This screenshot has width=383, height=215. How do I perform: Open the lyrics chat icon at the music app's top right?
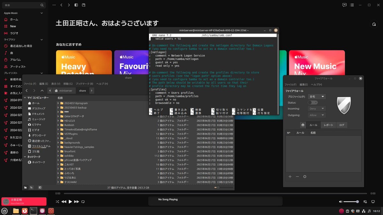pos(344,5)
